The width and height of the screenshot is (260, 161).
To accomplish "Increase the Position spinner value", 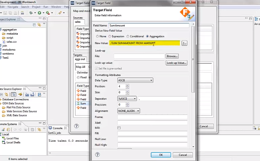I will 127,85.
